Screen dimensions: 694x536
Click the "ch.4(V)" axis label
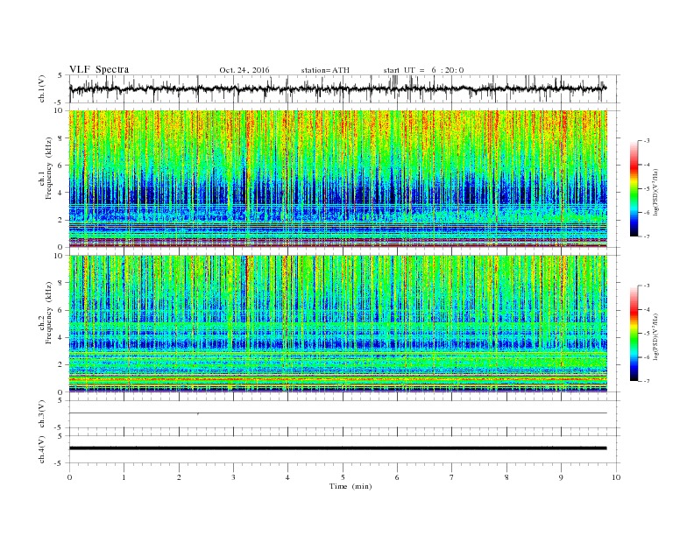coord(42,449)
